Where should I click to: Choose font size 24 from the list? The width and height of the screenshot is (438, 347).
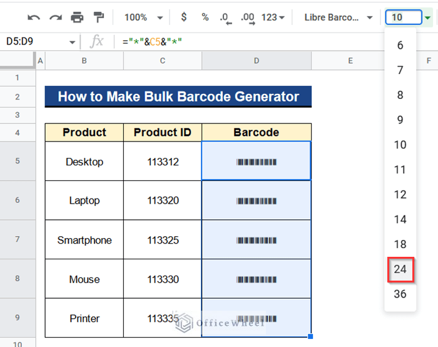(x=400, y=269)
